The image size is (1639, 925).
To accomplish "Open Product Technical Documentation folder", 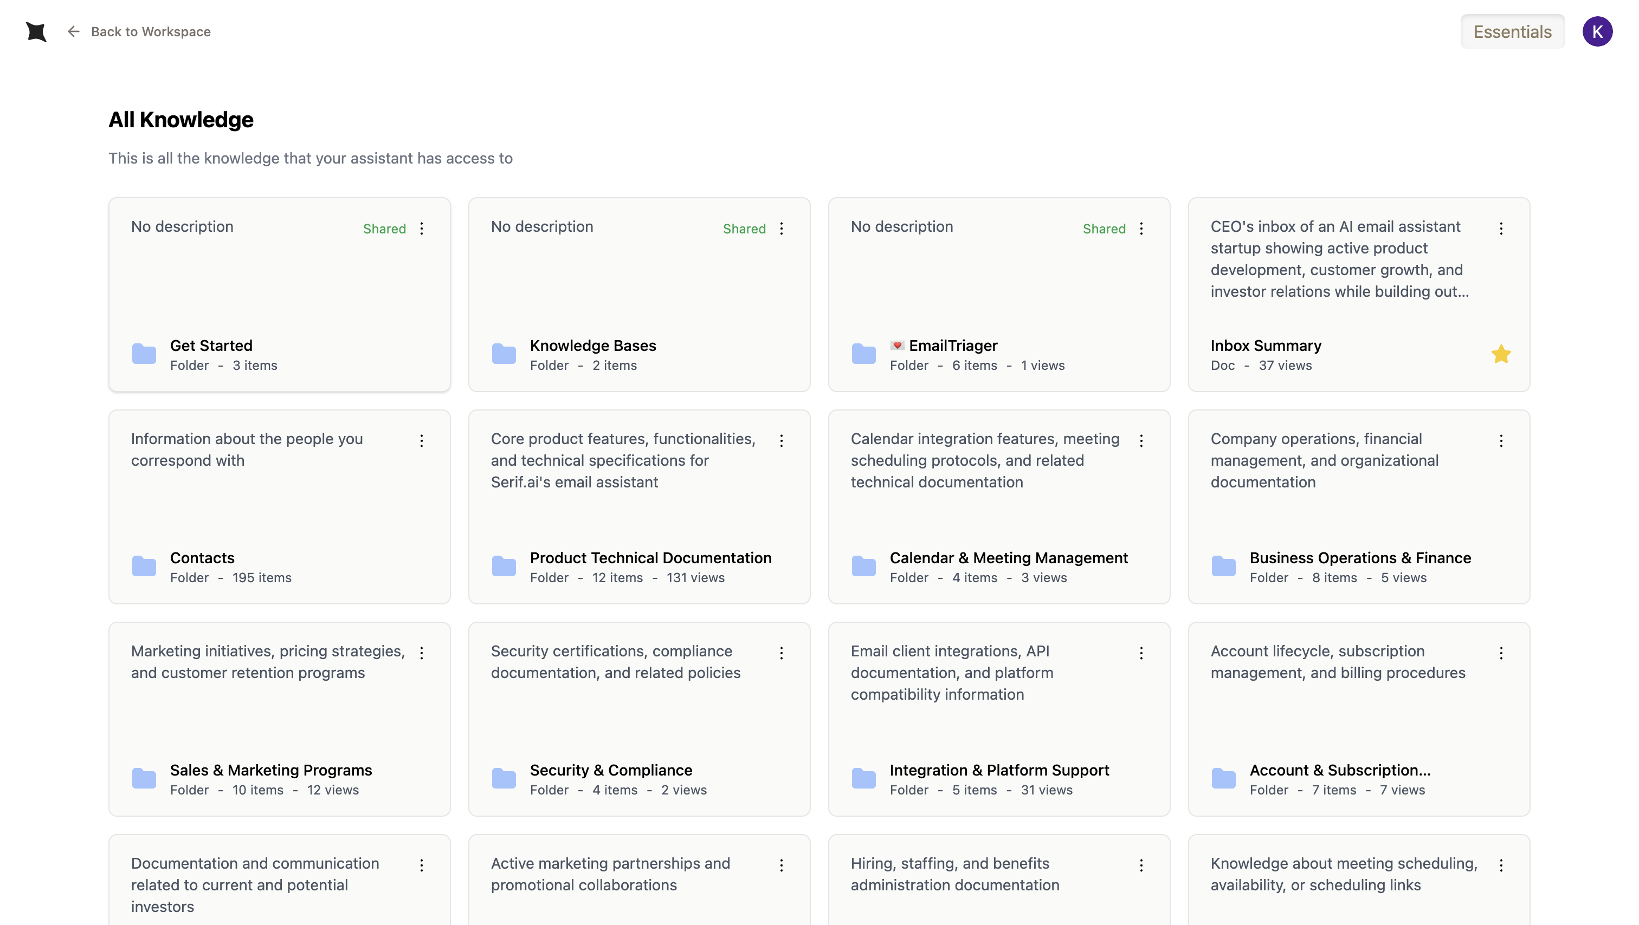I will coord(650,558).
